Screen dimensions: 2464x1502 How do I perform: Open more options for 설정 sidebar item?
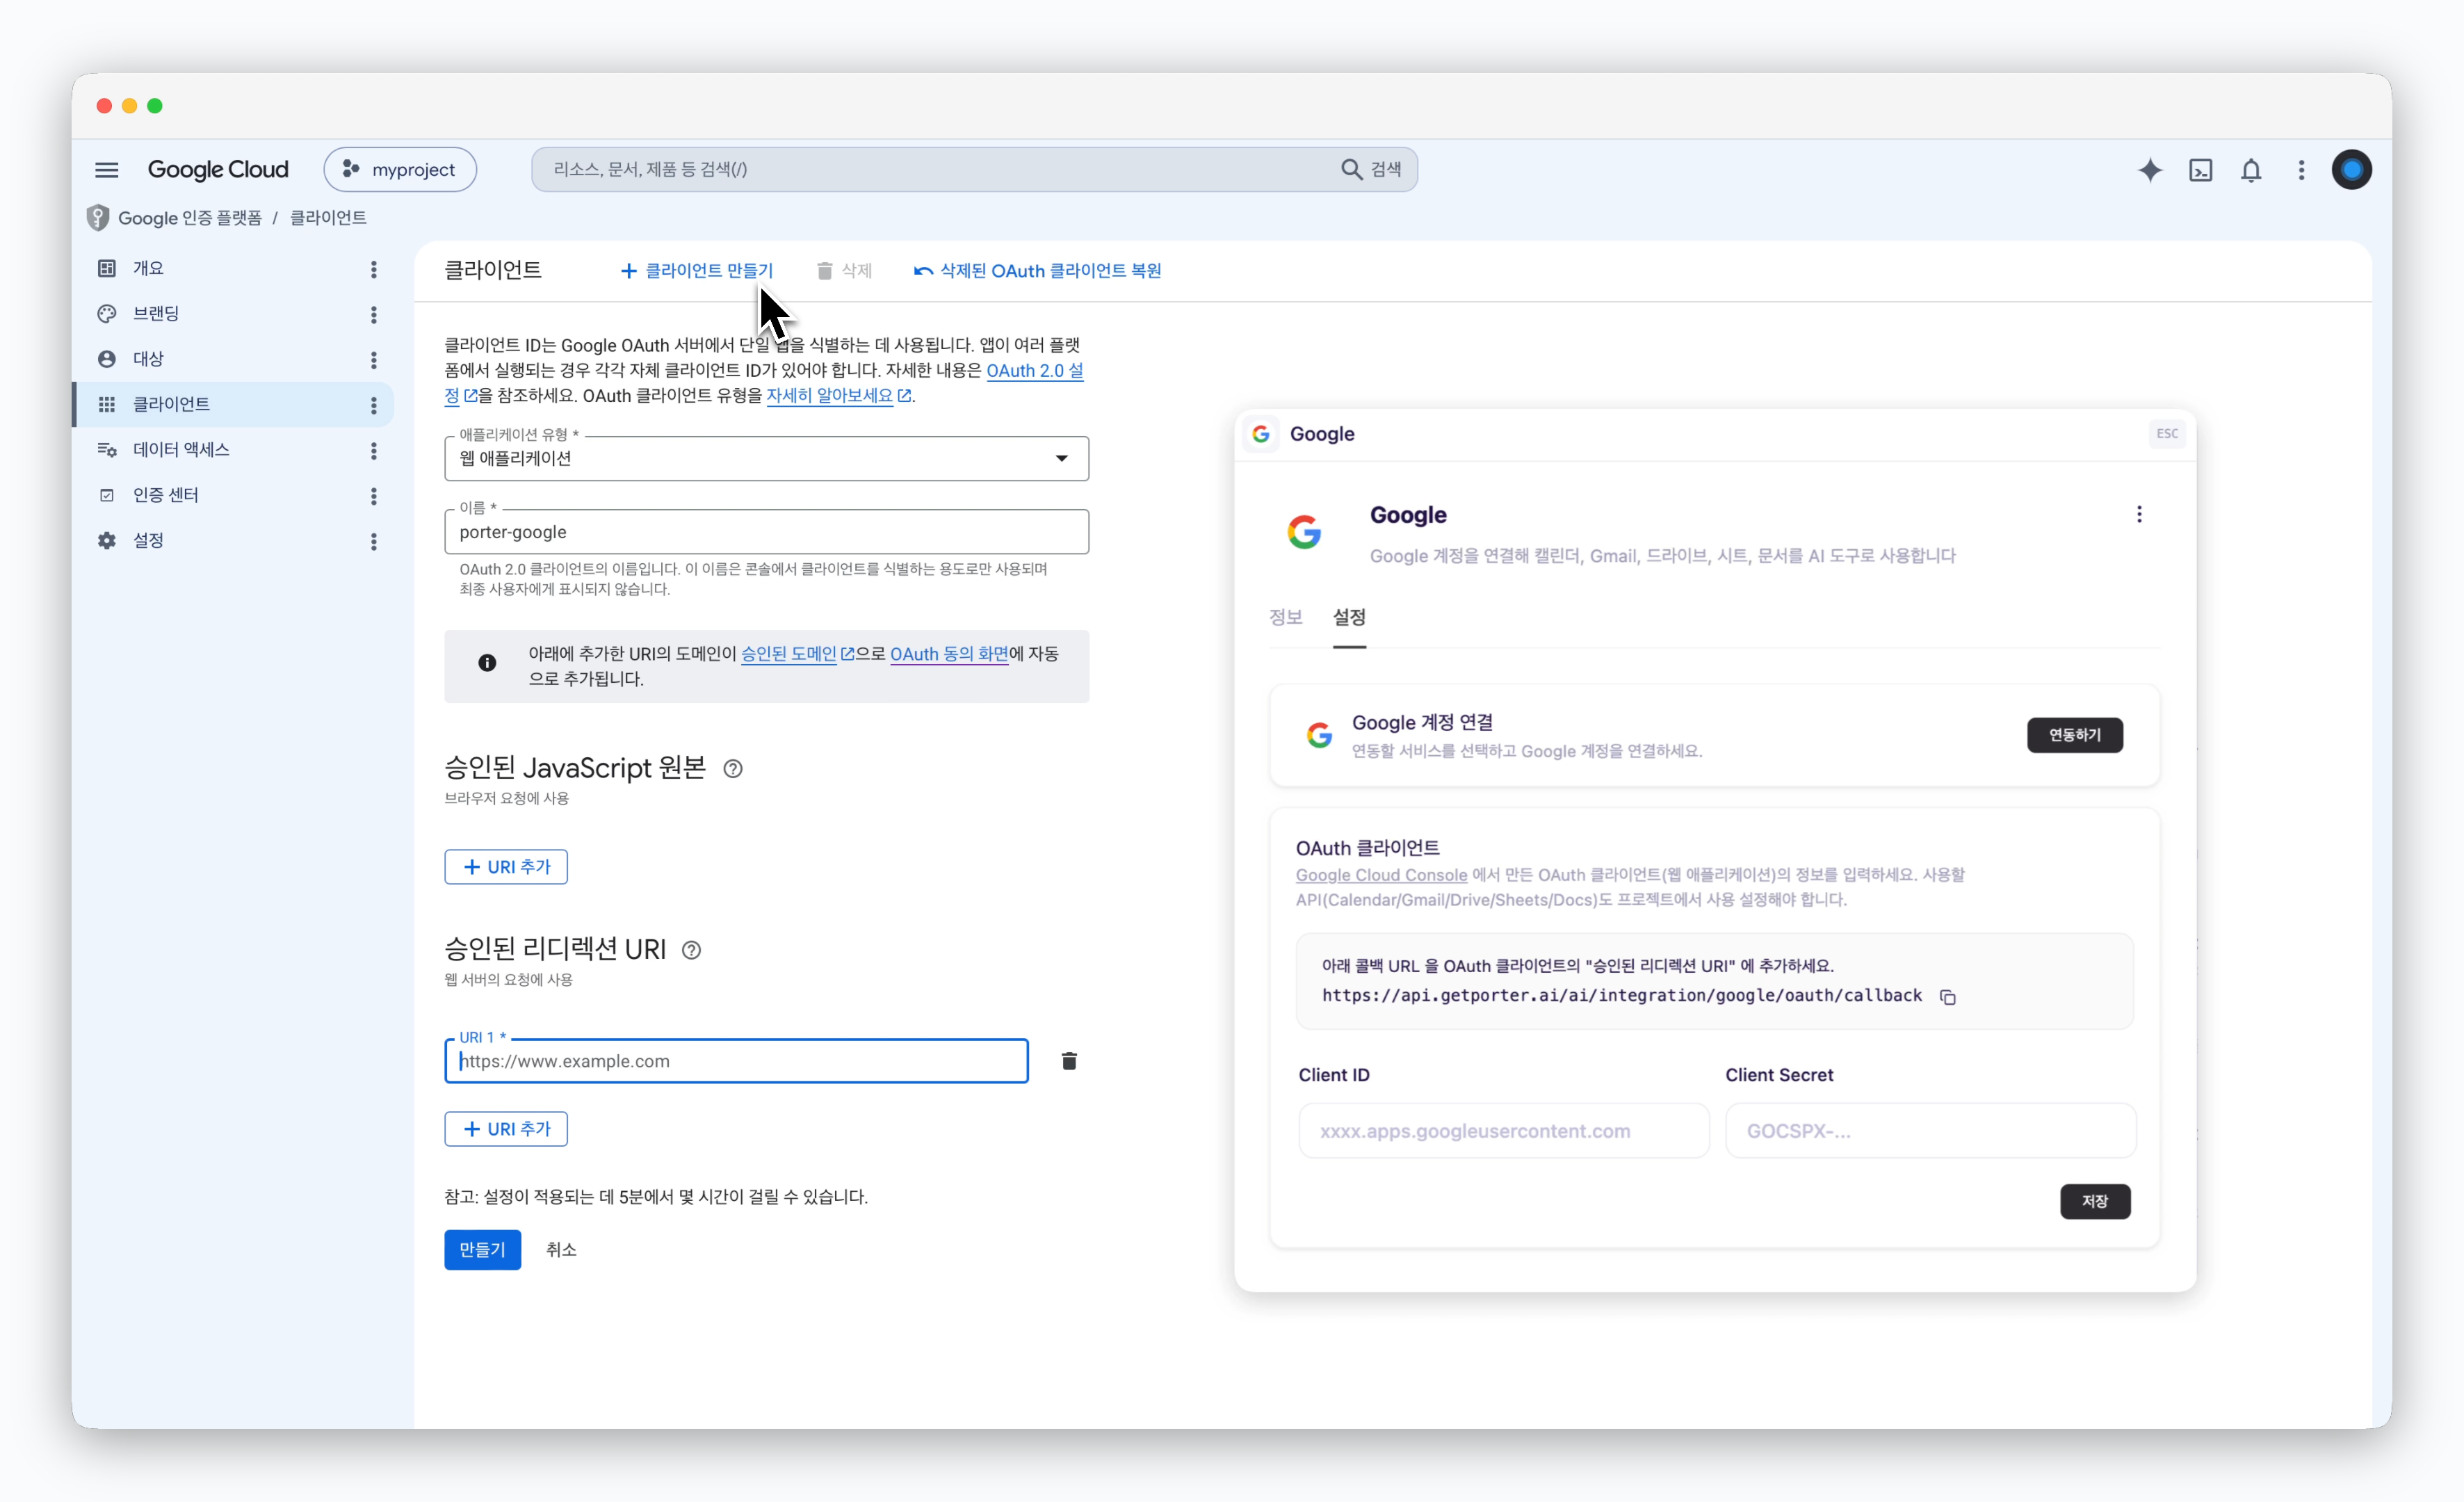click(374, 541)
